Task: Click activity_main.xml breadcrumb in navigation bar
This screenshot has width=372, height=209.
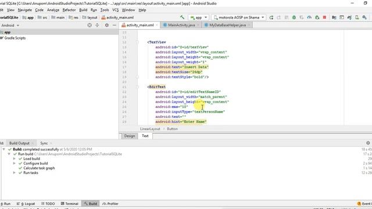Action: tap(117, 17)
